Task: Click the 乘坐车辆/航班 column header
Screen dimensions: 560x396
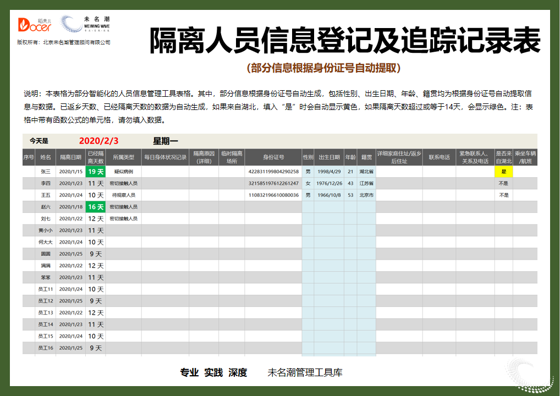Action: (x=524, y=156)
